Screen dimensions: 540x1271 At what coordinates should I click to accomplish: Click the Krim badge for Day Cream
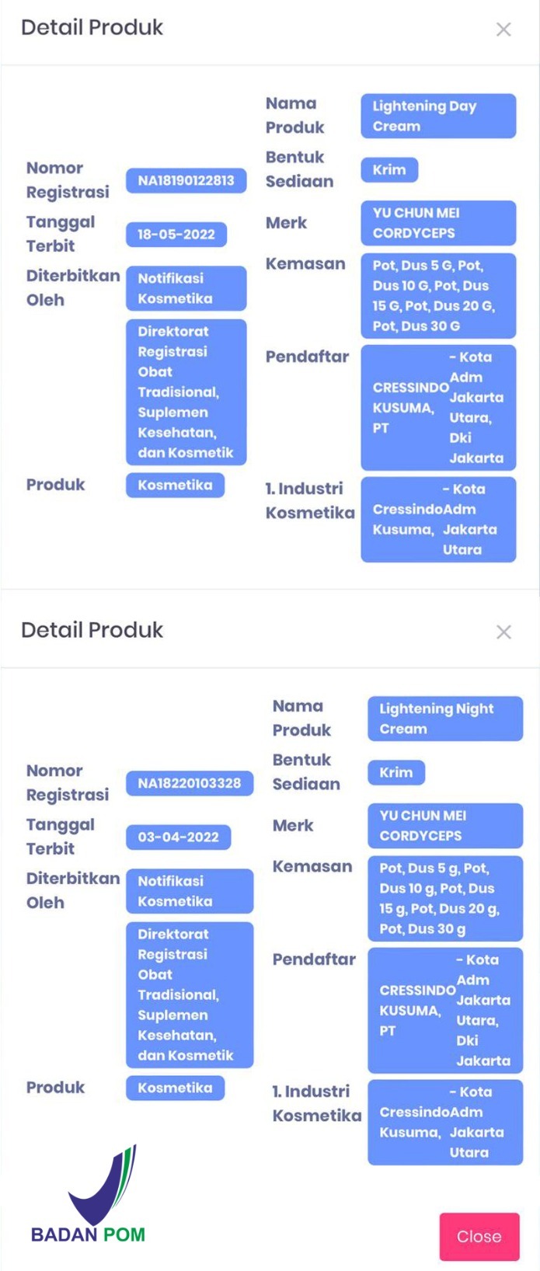[389, 170]
